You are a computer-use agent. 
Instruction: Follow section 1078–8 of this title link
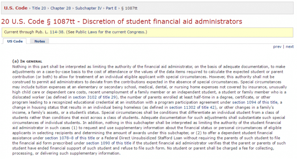click(x=70, y=138)
